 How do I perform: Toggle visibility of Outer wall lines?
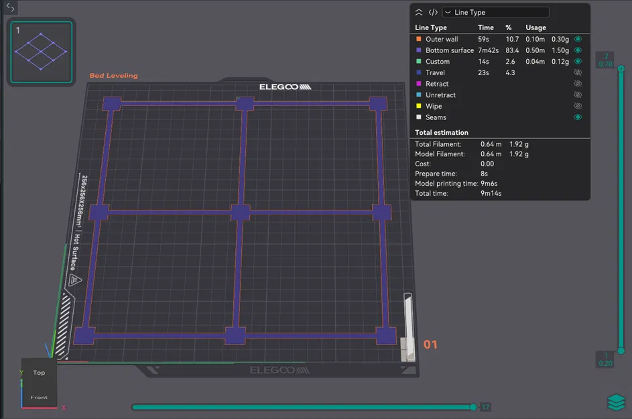pyautogui.click(x=578, y=39)
